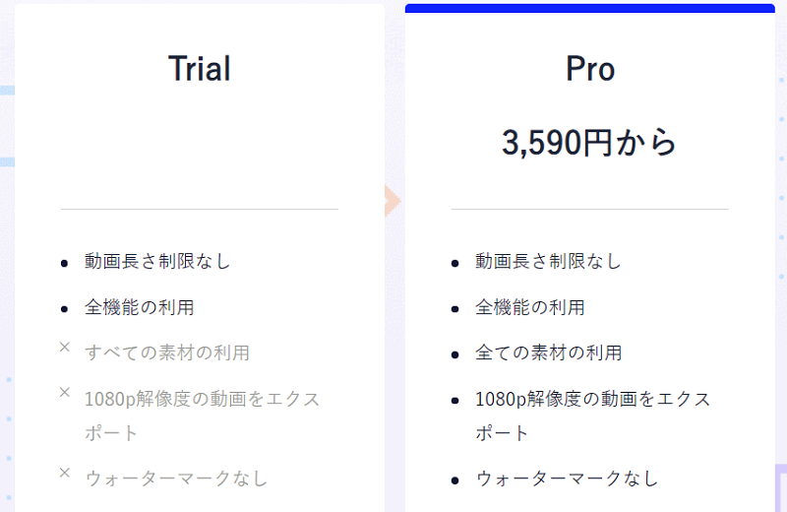Click the bullet beside Trial 全機能の利用
This screenshot has height=512, width=787.
64,309
